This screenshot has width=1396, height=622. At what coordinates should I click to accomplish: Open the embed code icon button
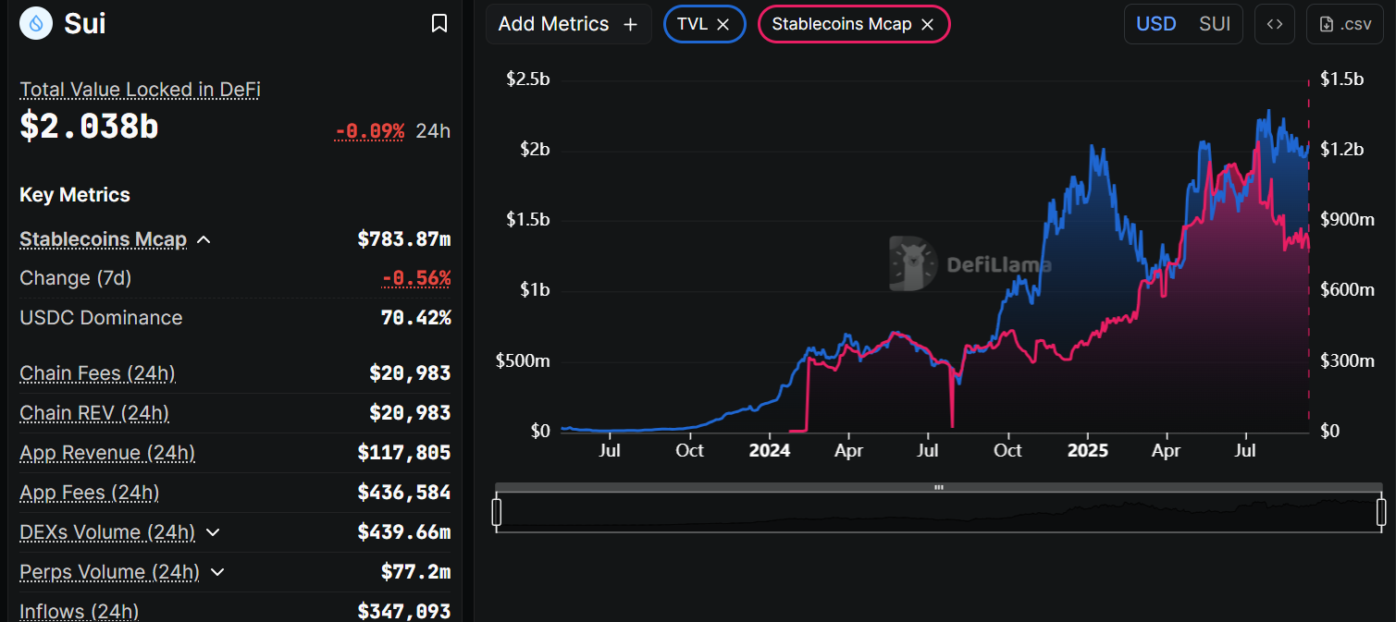coord(1274,24)
